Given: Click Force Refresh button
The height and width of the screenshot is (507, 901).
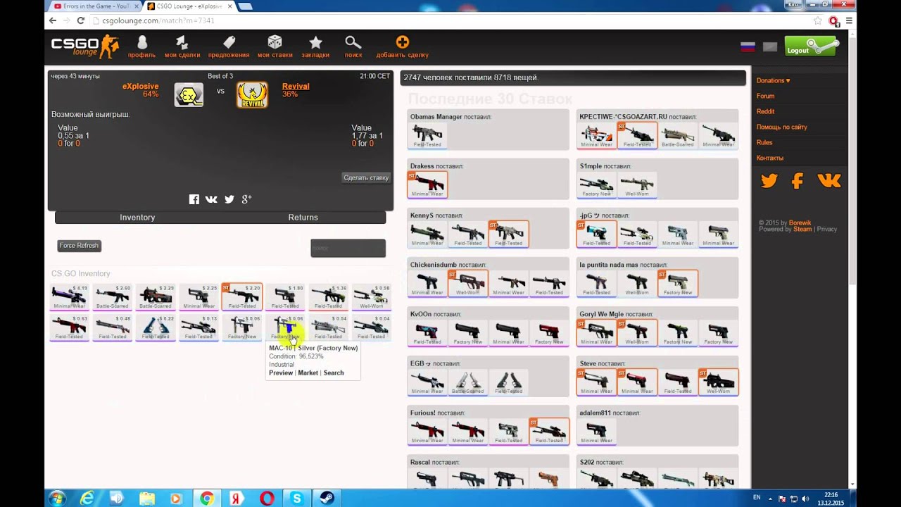Looking at the screenshot, I should pos(79,246).
